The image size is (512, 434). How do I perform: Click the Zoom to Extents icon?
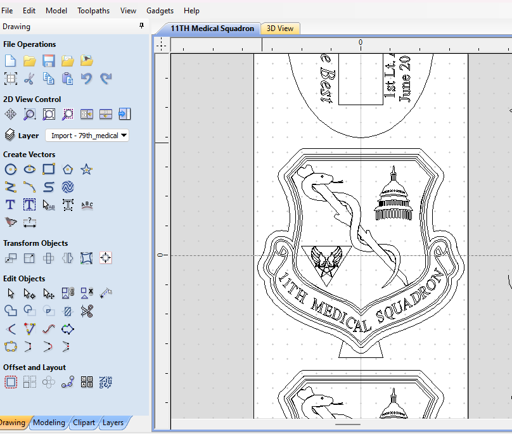tap(49, 114)
